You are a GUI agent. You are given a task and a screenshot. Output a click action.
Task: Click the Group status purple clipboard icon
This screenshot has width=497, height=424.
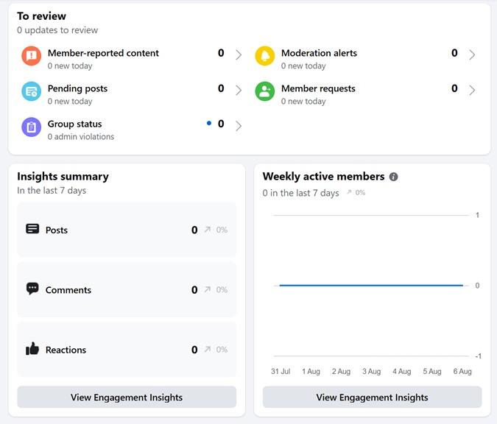(x=31, y=127)
